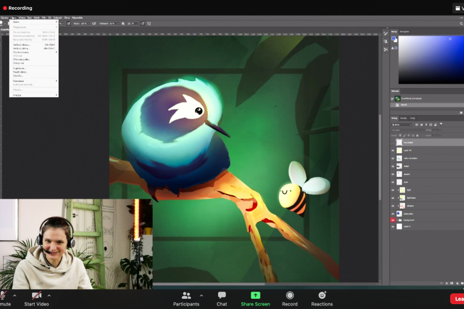Click the foreground color square in Color panel
Image resolution: width=464 pixels, height=309 pixels.
click(393, 39)
